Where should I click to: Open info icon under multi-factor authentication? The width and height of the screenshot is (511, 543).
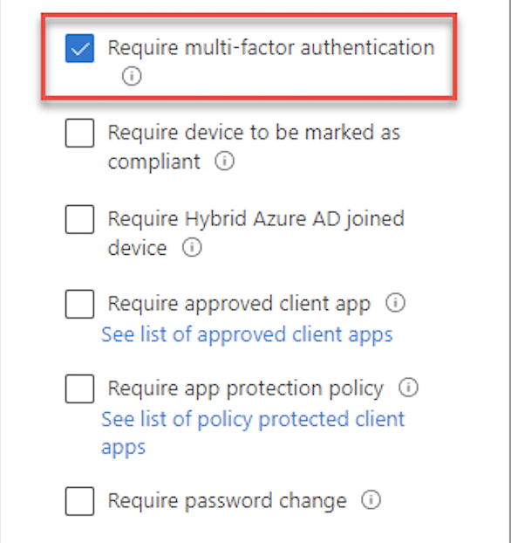(132, 75)
